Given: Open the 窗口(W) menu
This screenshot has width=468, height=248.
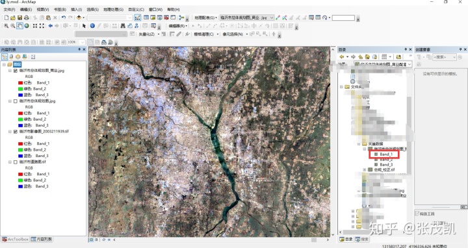Looking at the screenshot, I should pyautogui.click(x=156, y=10).
